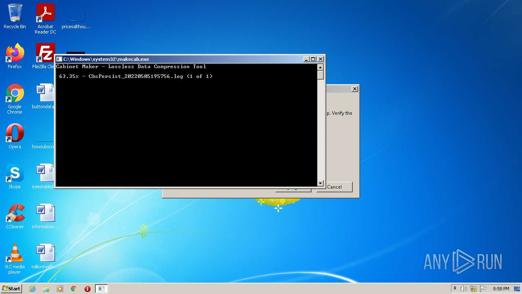Switch to the active program taskbar button
Image resolution: width=522 pixels, height=294 pixels.
(101, 289)
